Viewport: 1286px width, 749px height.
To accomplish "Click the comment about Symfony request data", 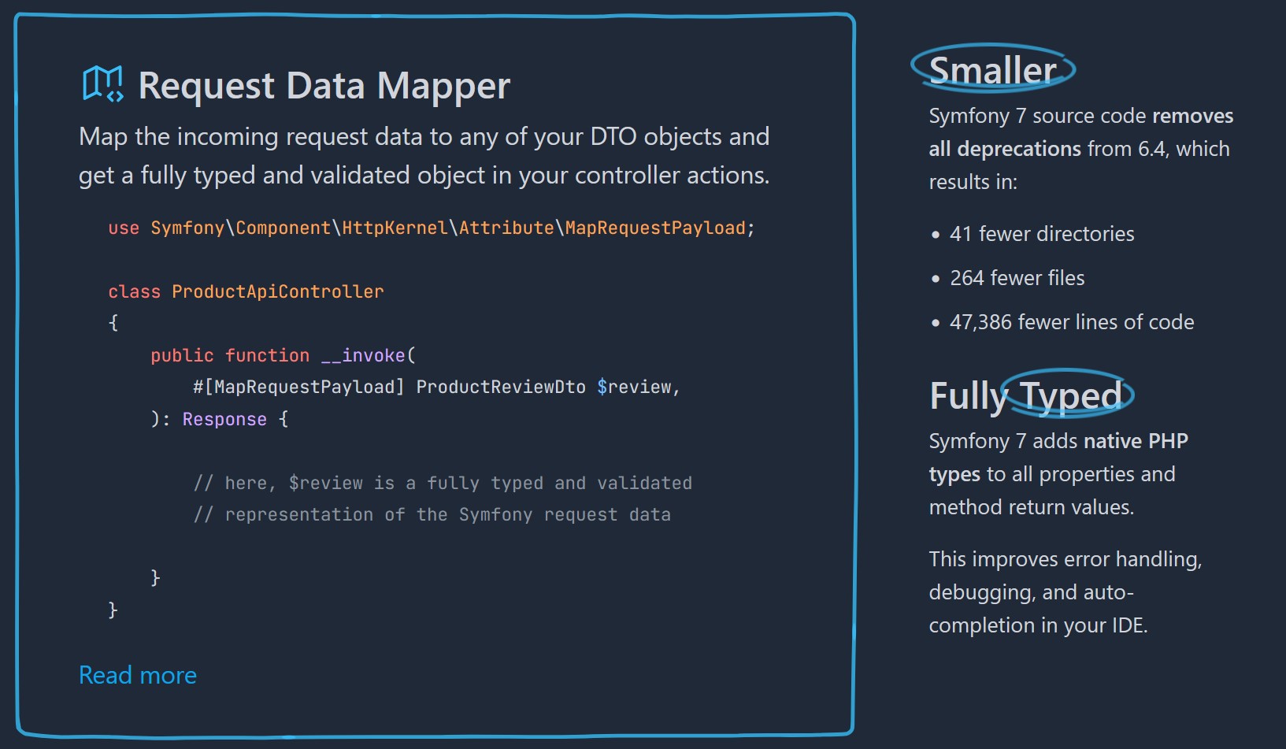I will coord(432,515).
